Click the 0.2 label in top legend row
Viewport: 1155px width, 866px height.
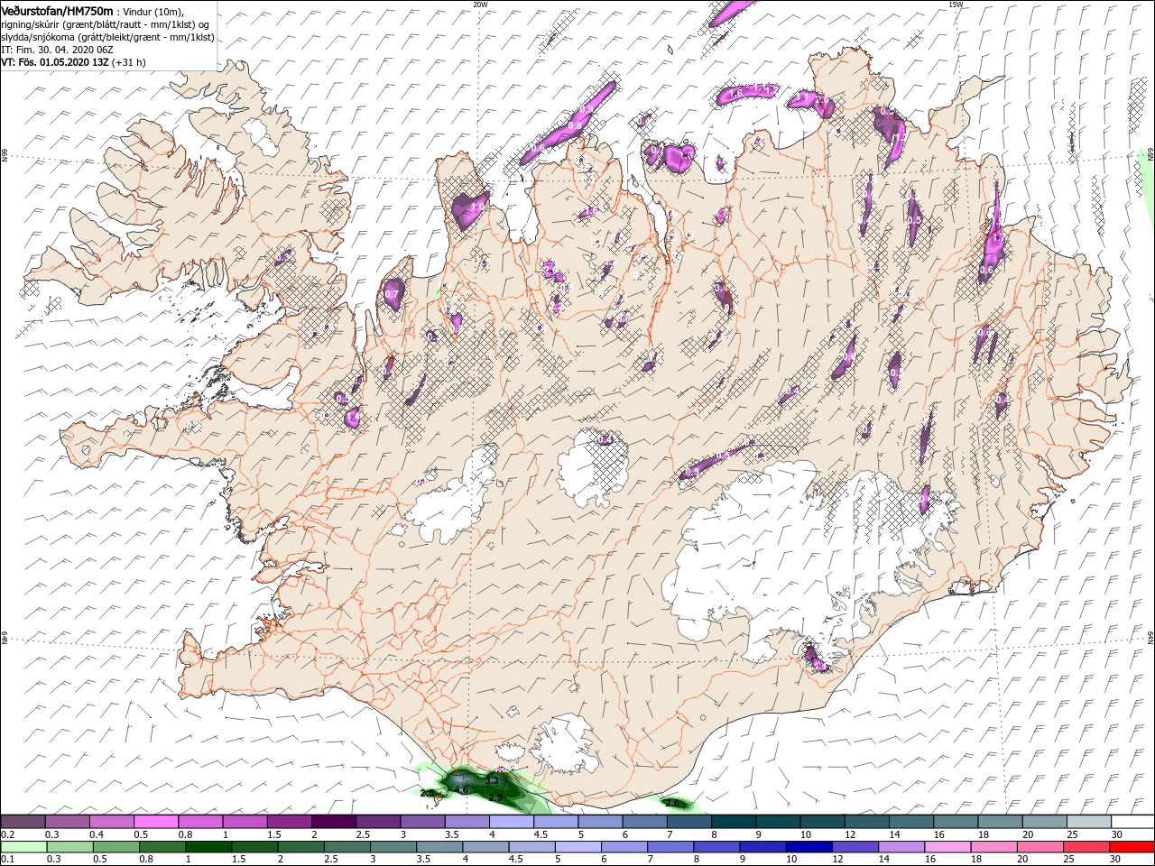(x=8, y=835)
